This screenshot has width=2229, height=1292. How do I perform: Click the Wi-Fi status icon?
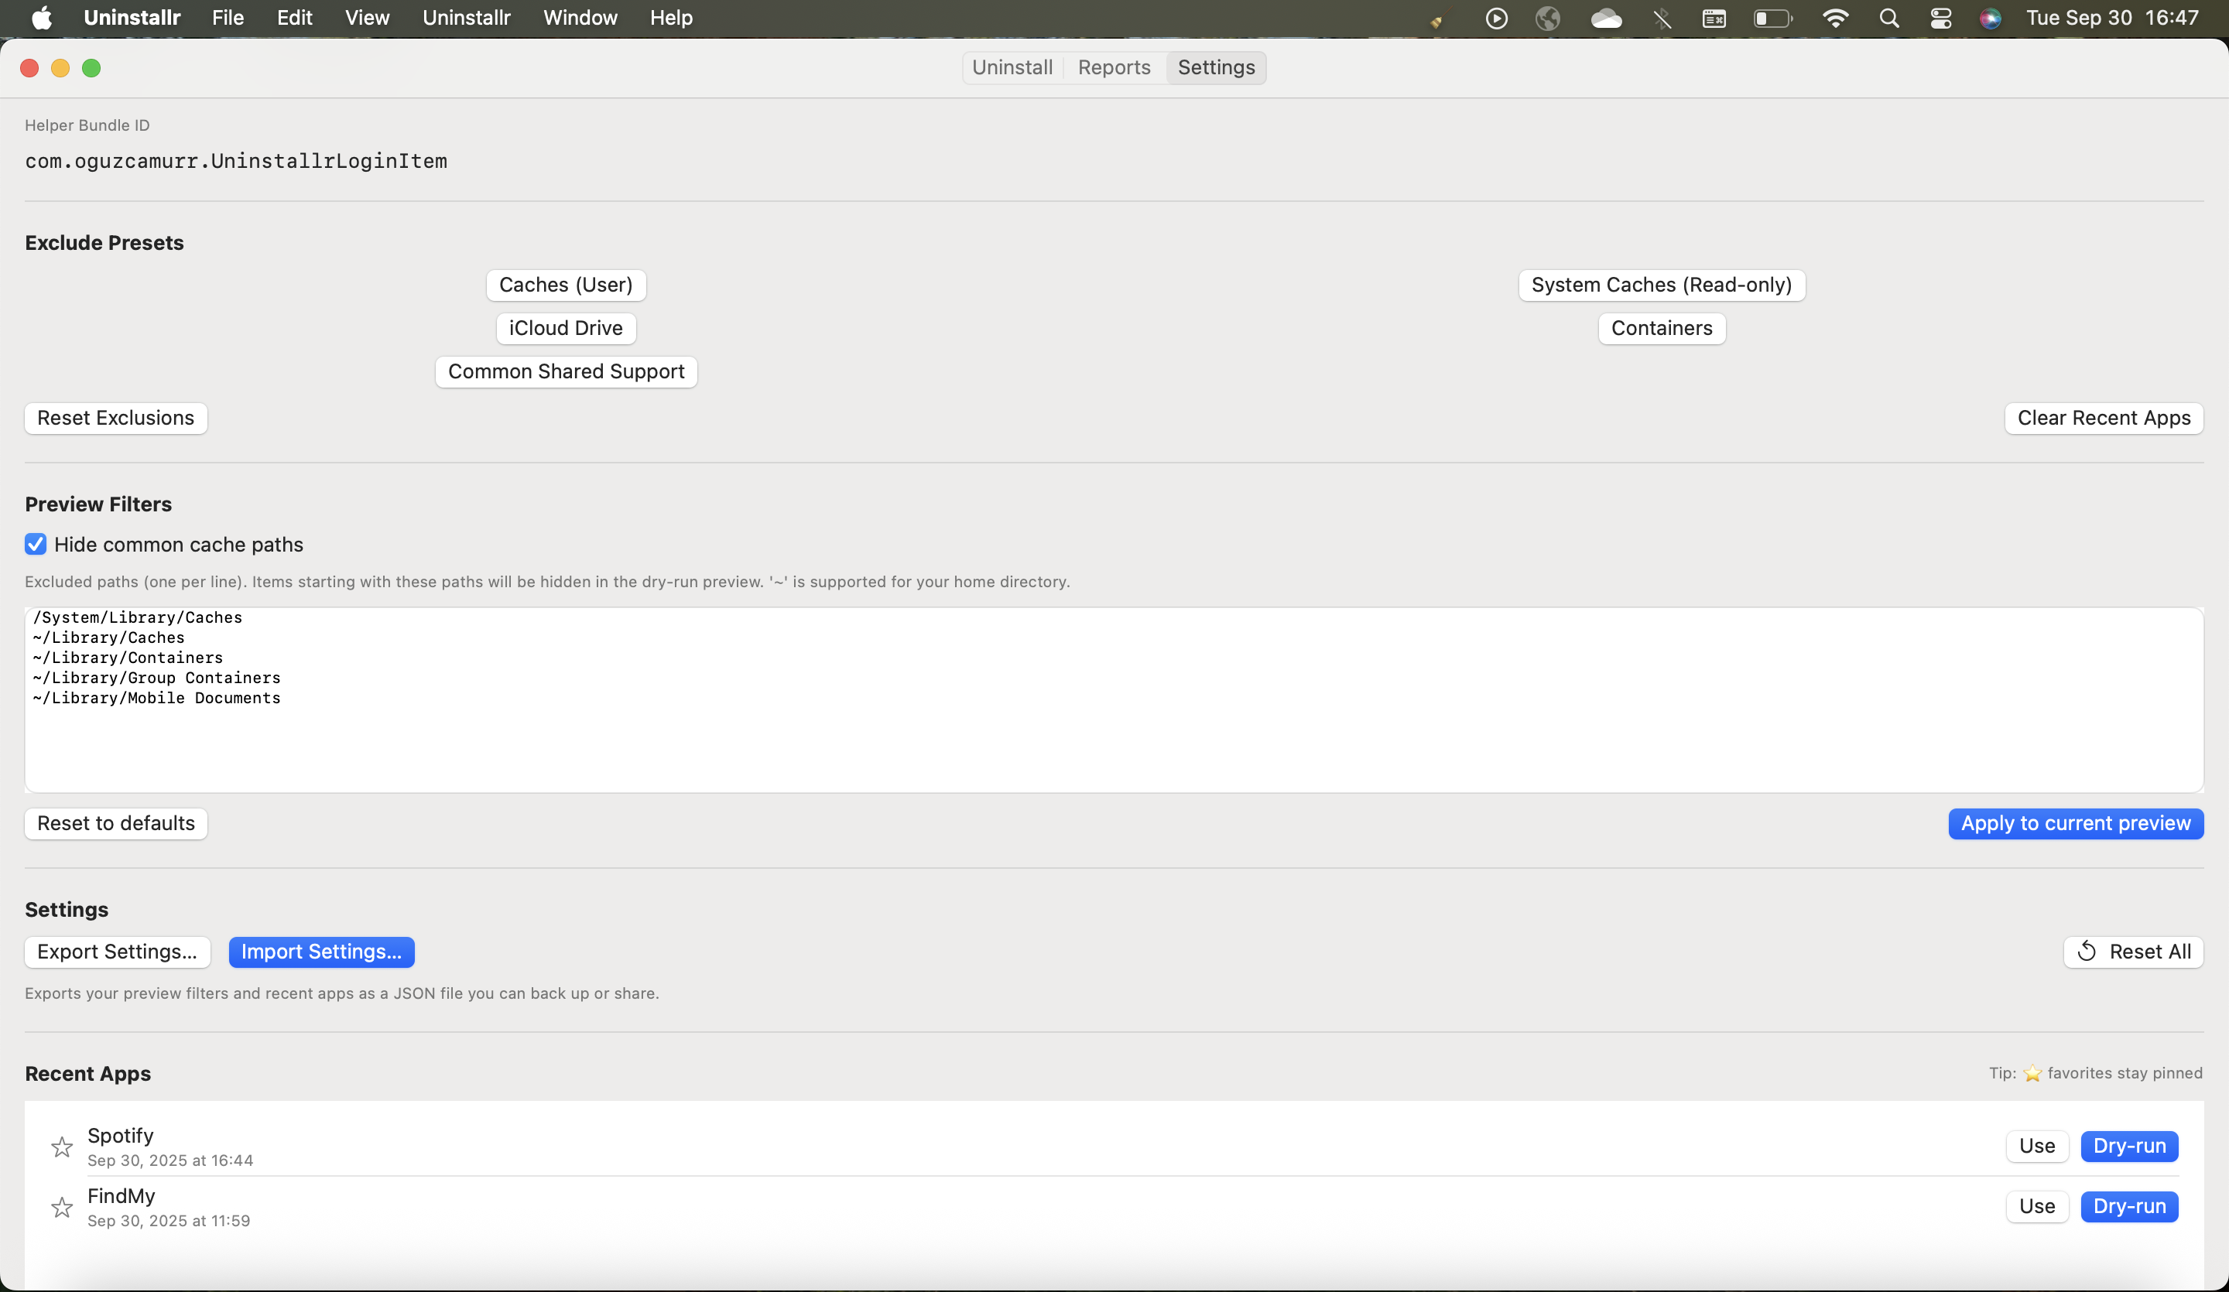(x=1835, y=18)
